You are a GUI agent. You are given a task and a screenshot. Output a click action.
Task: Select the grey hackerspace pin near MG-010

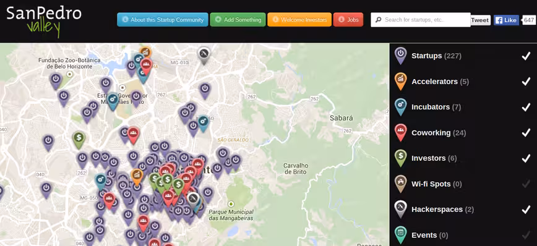pos(204,56)
